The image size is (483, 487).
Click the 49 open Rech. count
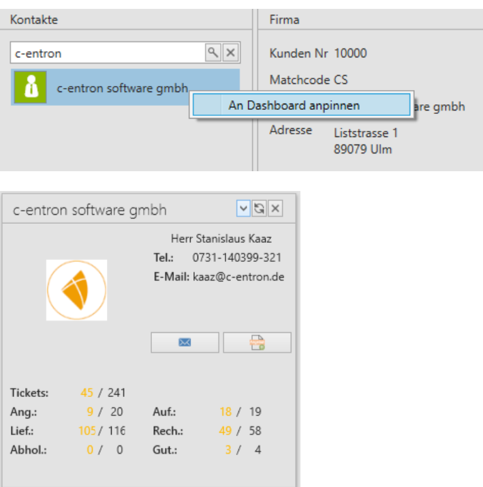click(226, 431)
